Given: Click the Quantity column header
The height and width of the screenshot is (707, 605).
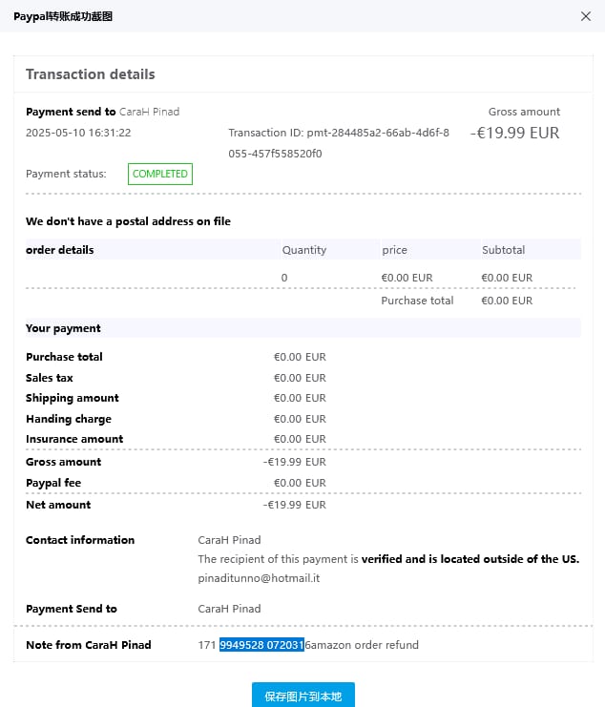Looking at the screenshot, I should point(303,250).
